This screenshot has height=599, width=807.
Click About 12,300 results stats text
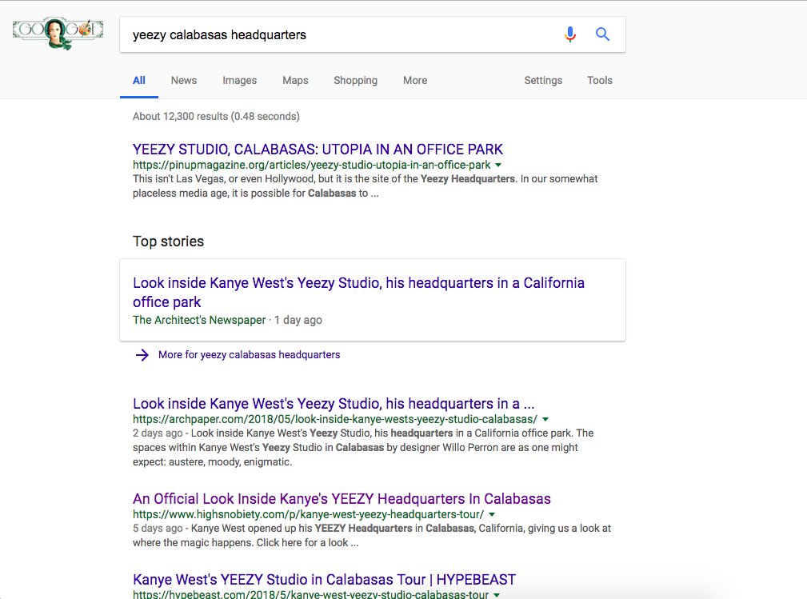[x=216, y=116]
